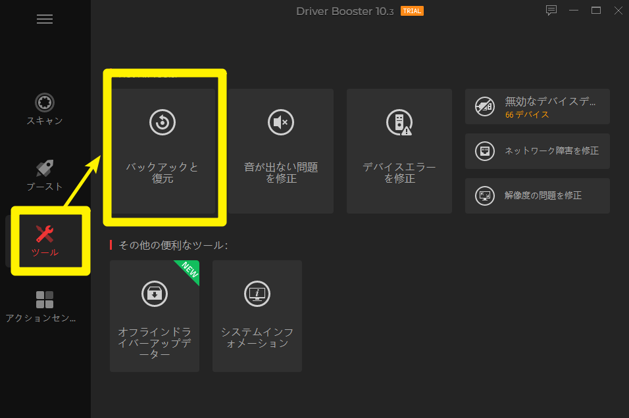Open 解像度の問題を修正 tool
This screenshot has width=629, height=418.
coord(537,196)
